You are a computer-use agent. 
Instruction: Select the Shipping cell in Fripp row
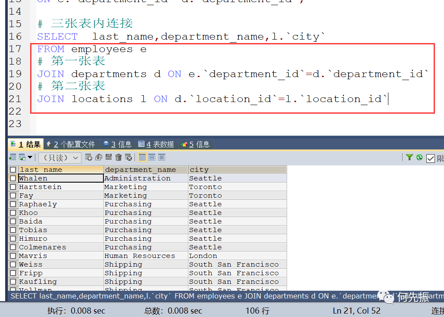[x=146, y=273]
